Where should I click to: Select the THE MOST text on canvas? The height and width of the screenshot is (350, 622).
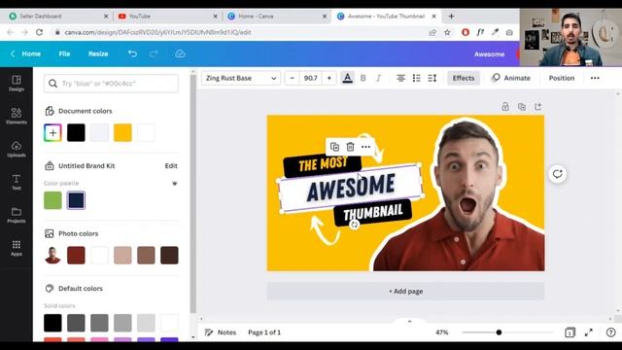pos(323,164)
